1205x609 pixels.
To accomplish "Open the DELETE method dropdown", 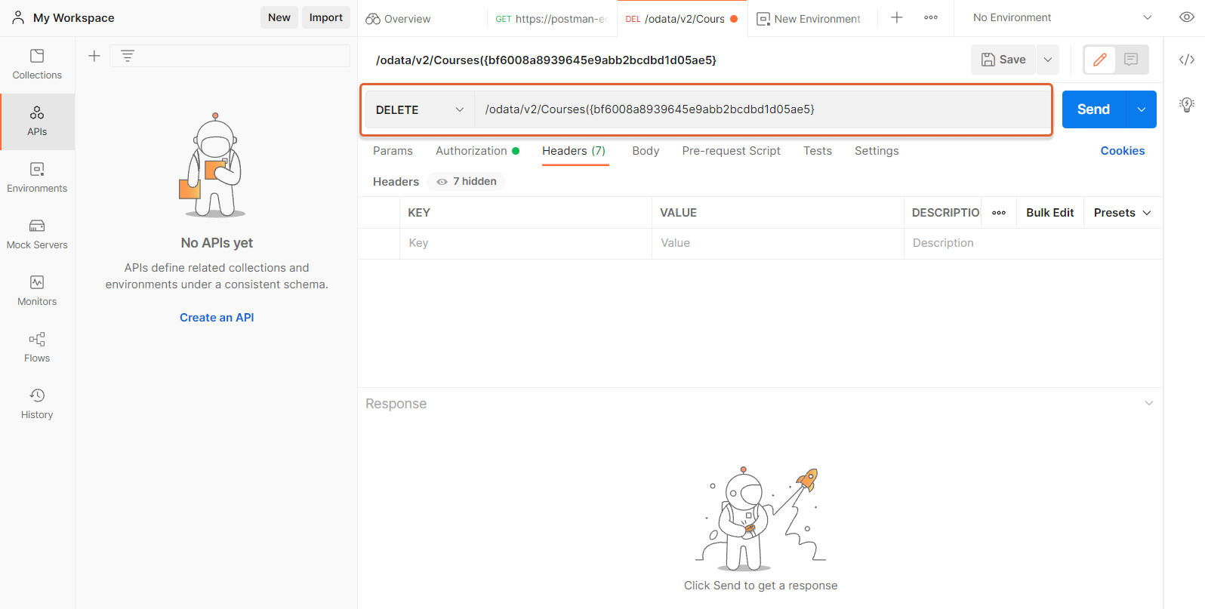I will [419, 110].
